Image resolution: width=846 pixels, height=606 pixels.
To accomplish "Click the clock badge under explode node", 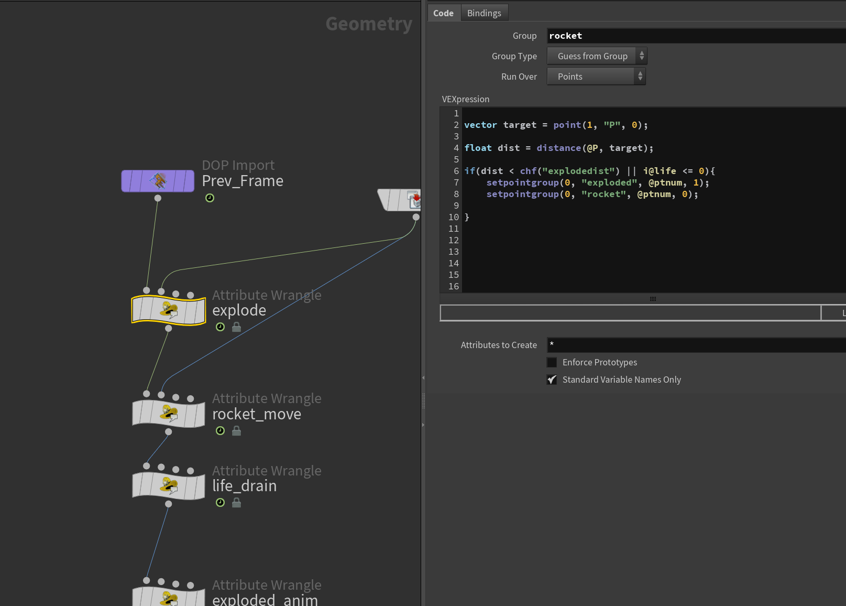I will 221,327.
